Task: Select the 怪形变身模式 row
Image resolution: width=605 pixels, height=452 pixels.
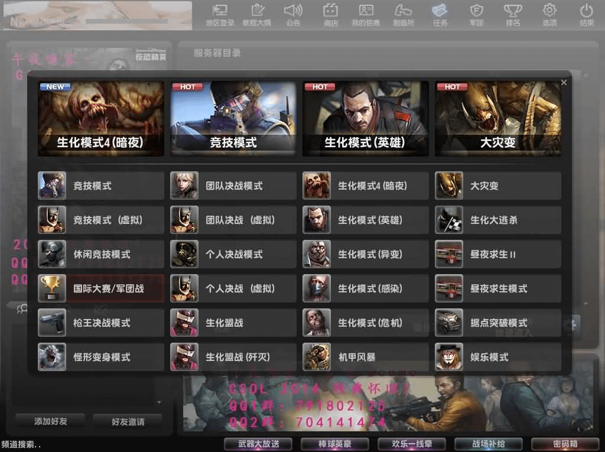Action: (100, 357)
